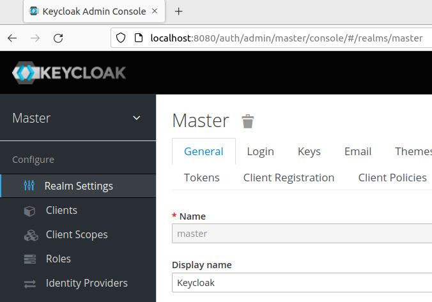432x302 pixels.
Task: Click the Keycloak Admin Console tab title
Action: [x=94, y=11]
